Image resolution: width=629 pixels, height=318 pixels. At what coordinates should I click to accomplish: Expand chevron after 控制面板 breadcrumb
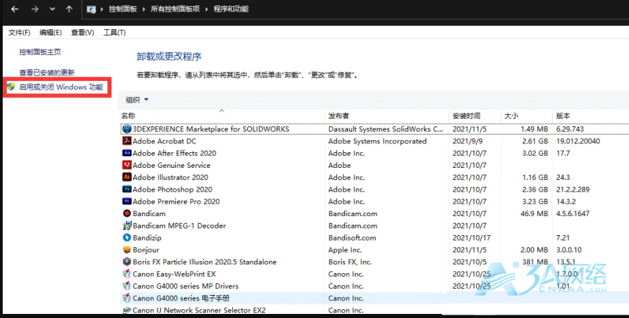[144, 9]
